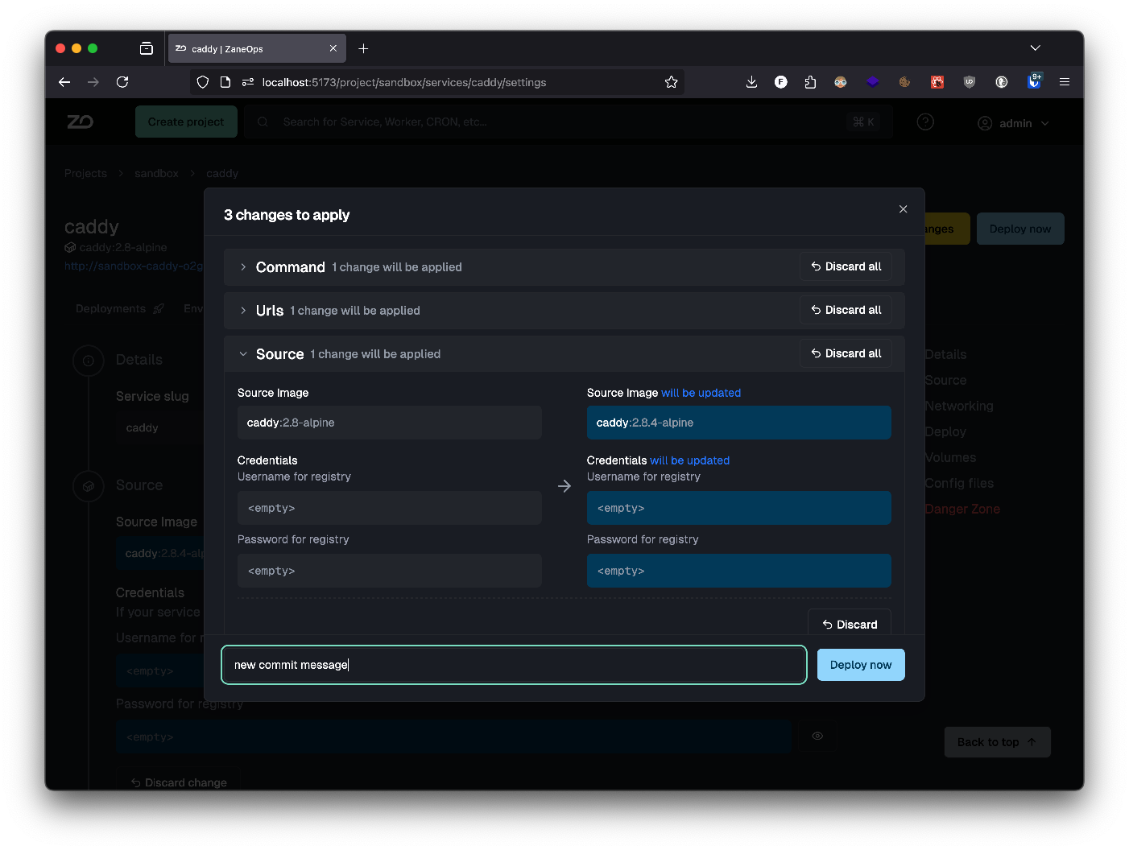Jump to Networking in side navigation
Screen dimensions: 1129x850
click(x=958, y=406)
